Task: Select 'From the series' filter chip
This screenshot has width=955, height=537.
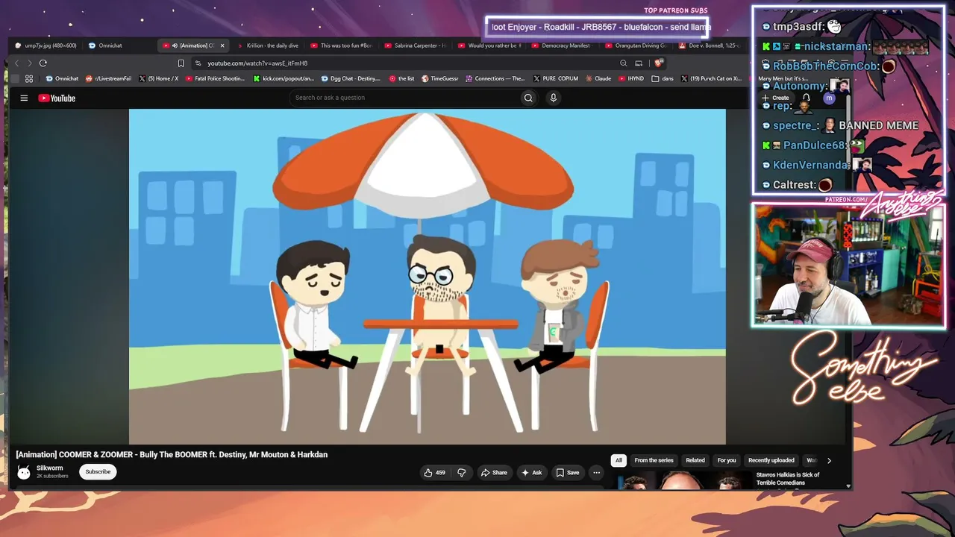Action: click(654, 460)
